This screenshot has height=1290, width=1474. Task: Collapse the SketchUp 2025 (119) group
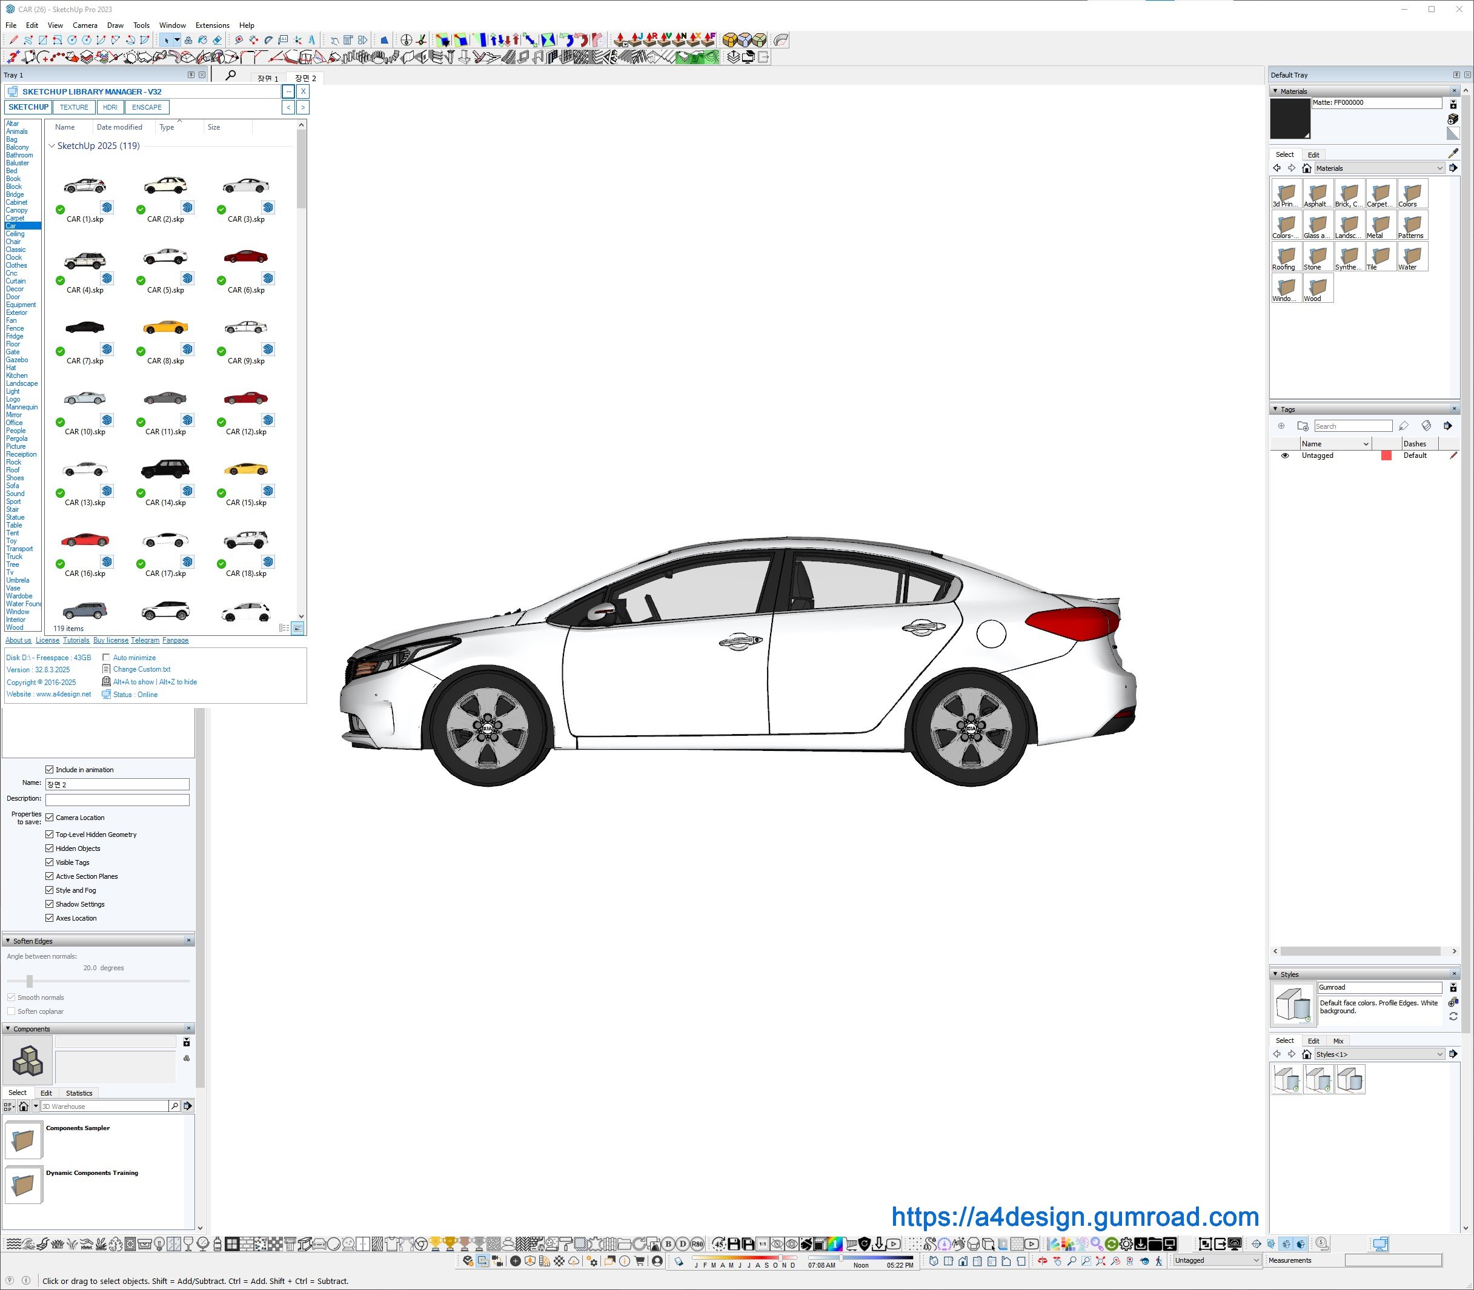52,146
